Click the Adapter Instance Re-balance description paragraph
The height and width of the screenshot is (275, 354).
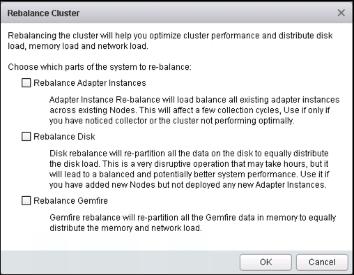pos(194,110)
